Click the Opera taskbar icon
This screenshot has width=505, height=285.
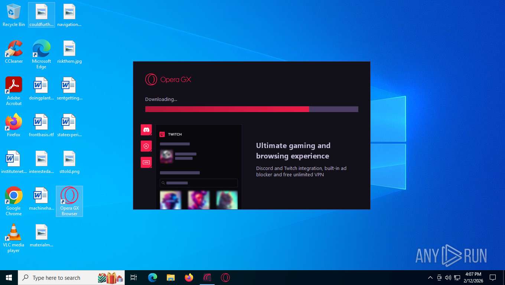[225, 278]
